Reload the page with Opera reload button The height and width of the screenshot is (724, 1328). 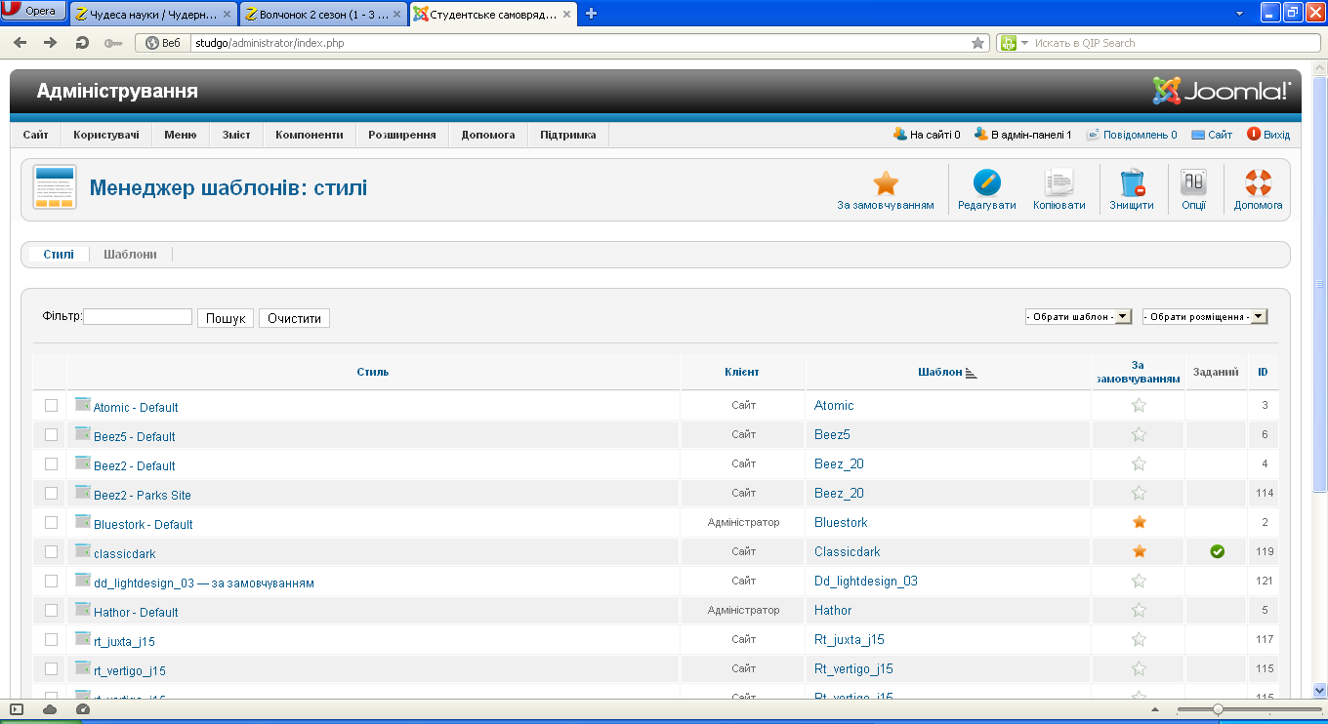click(x=82, y=43)
